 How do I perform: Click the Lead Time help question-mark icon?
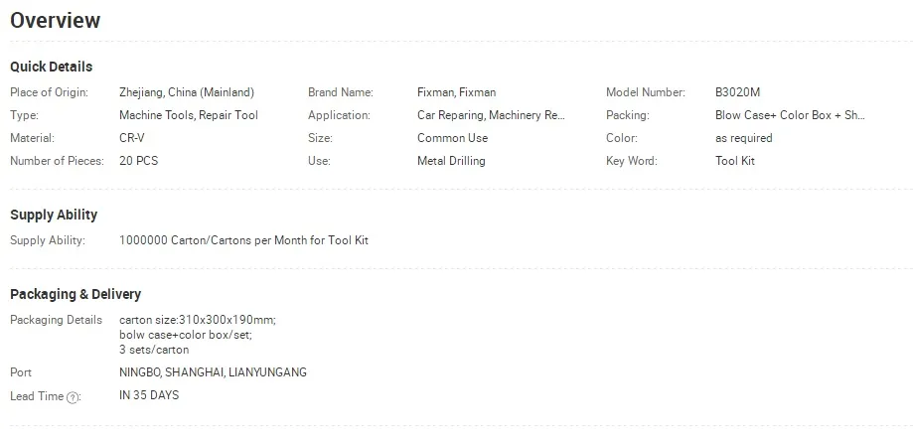point(73,398)
